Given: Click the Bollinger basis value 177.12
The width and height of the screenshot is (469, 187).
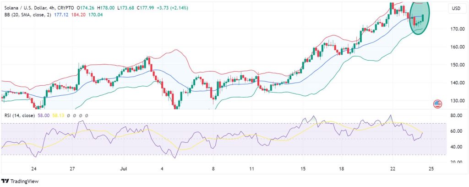Looking at the screenshot, I should pyautogui.click(x=60, y=14).
